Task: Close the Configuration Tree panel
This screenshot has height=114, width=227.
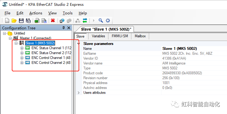Action: pyautogui.click(x=69, y=28)
